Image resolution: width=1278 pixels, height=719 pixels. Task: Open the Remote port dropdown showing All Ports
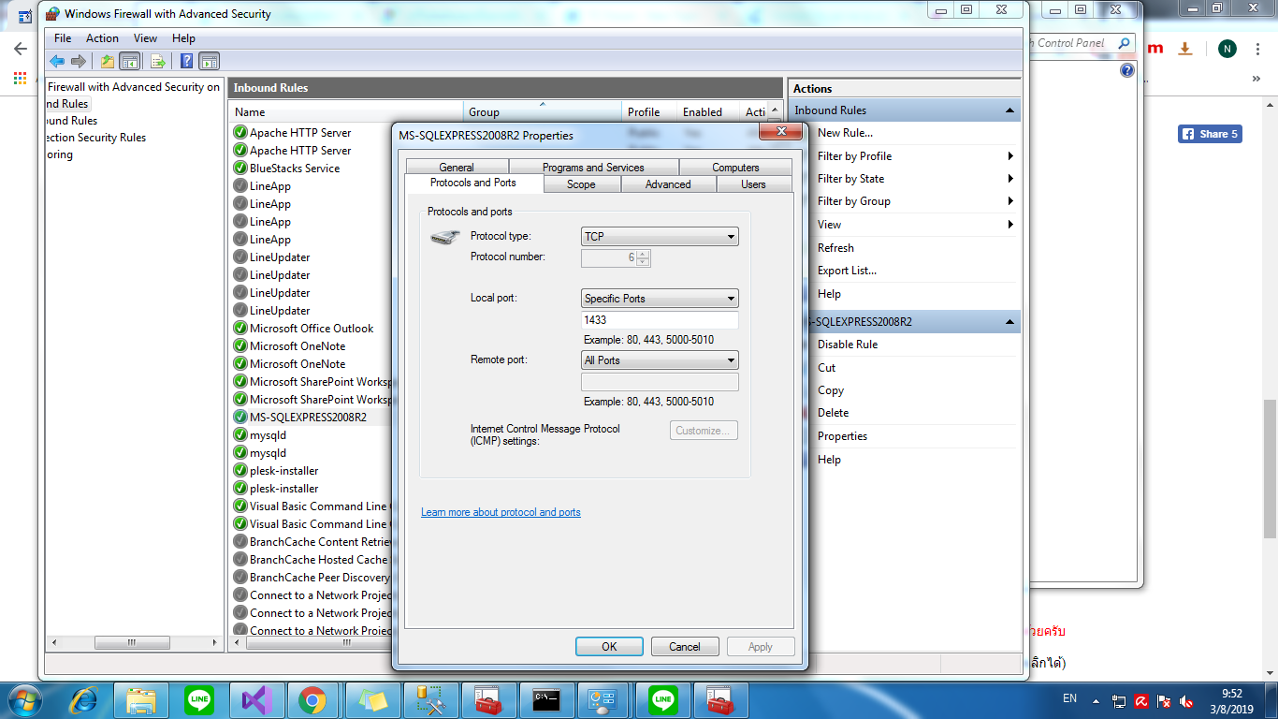tap(660, 360)
